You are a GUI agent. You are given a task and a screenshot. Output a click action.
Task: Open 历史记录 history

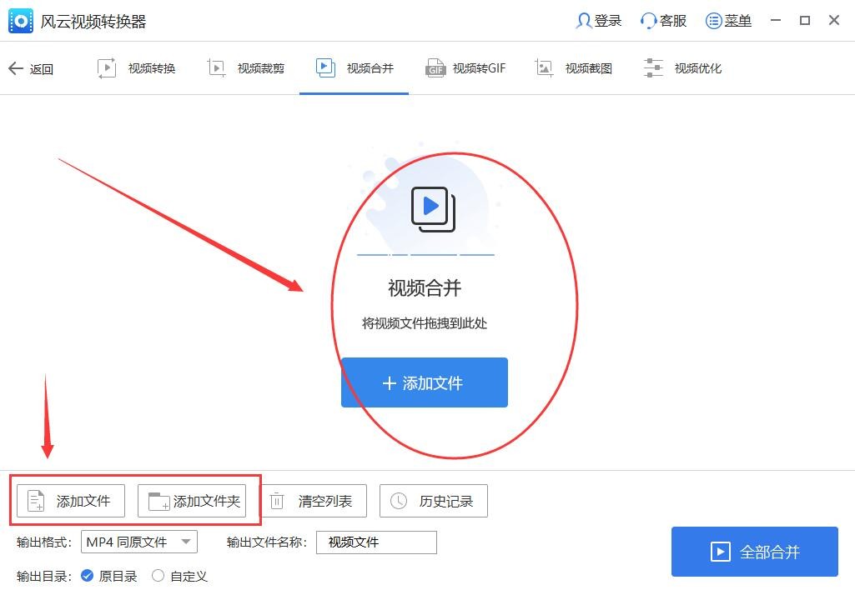pyautogui.click(x=434, y=501)
